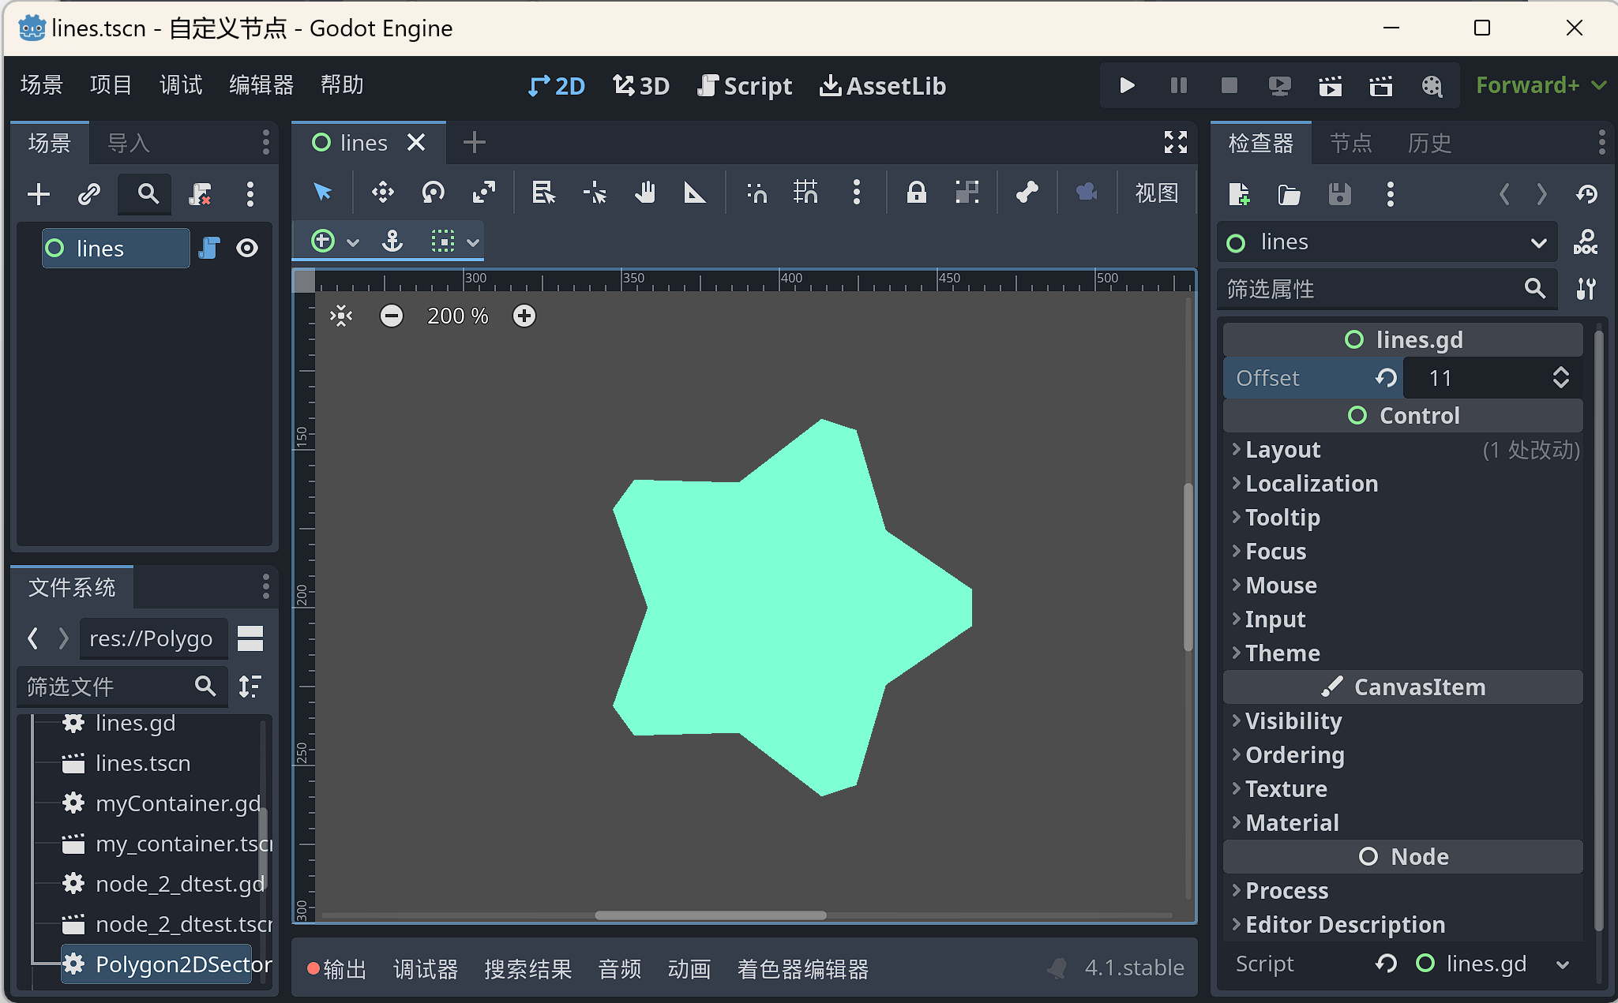The width and height of the screenshot is (1618, 1003).
Task: Expand the Layout property section
Action: coord(1283,450)
